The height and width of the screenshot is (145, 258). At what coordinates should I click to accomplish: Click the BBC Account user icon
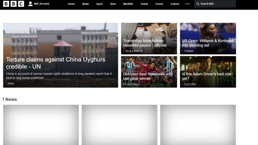coord(30,4)
